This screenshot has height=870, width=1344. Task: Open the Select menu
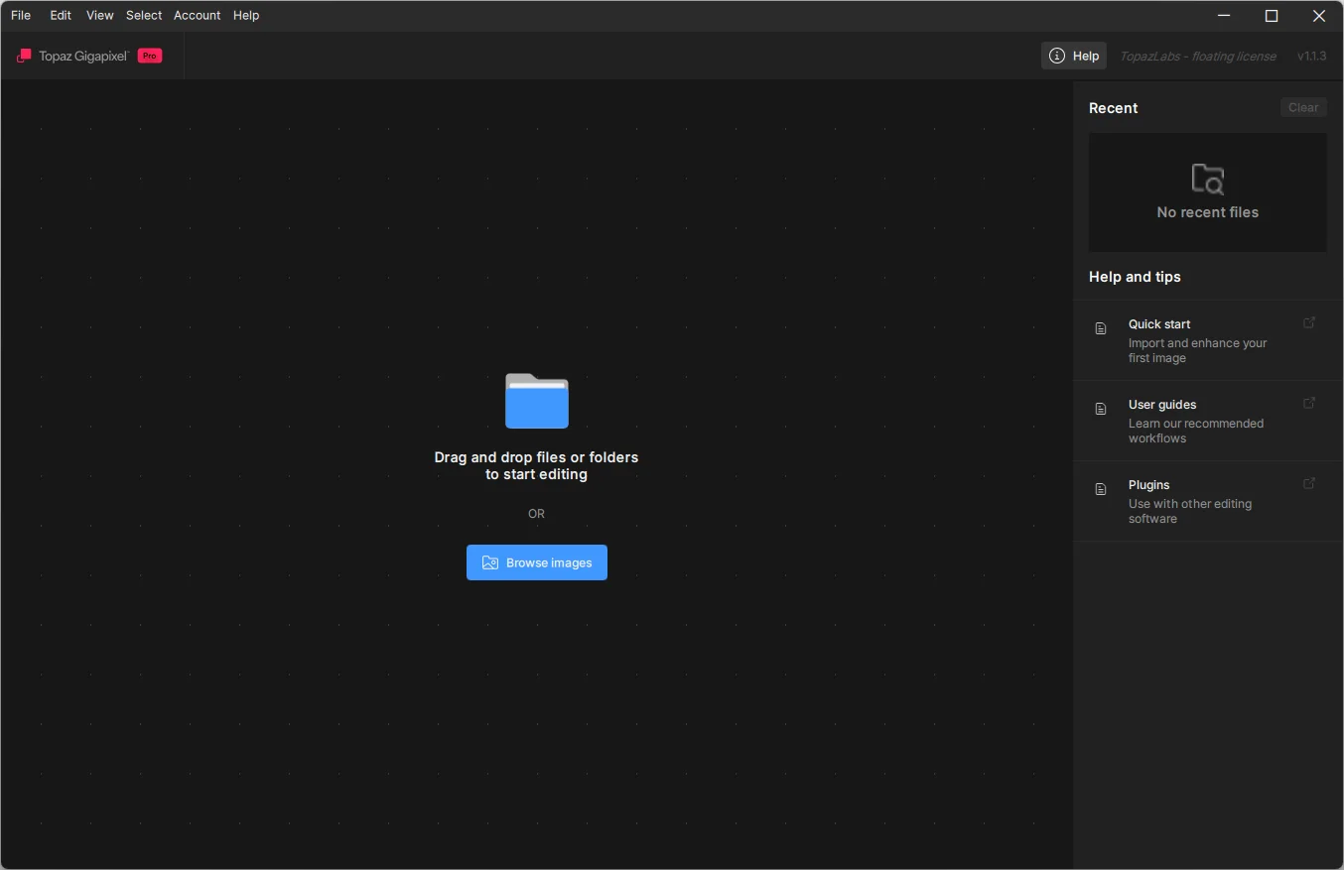click(144, 15)
